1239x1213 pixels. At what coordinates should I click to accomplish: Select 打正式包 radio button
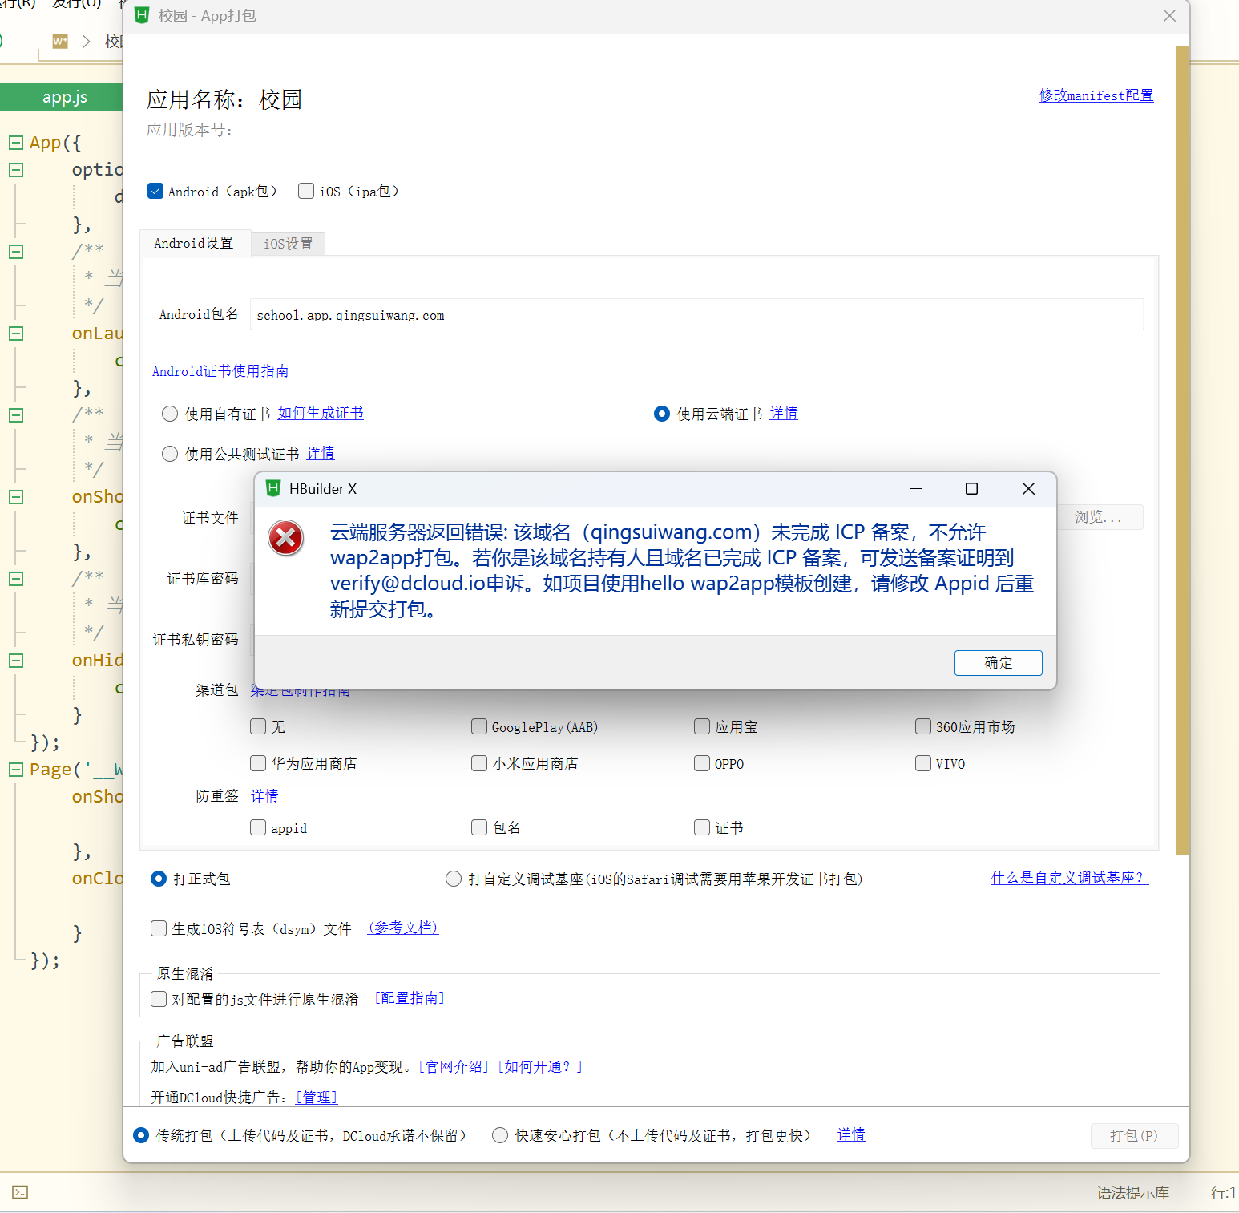159,879
